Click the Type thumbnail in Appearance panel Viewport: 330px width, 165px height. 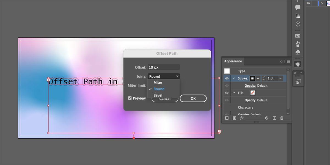(x=227, y=71)
